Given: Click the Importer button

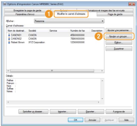Looking at the screenshot, I should pyautogui.click(x=63, y=111).
